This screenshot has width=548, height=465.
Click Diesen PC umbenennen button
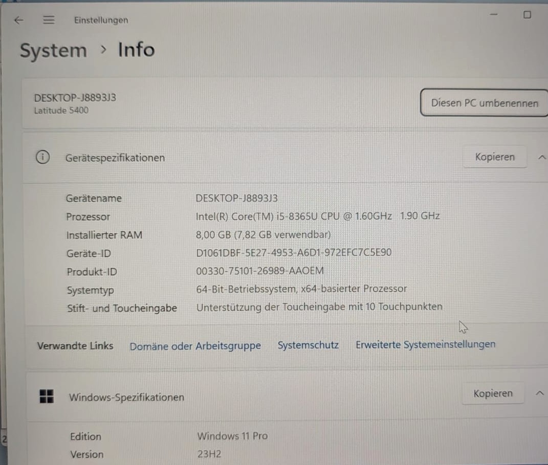point(484,103)
